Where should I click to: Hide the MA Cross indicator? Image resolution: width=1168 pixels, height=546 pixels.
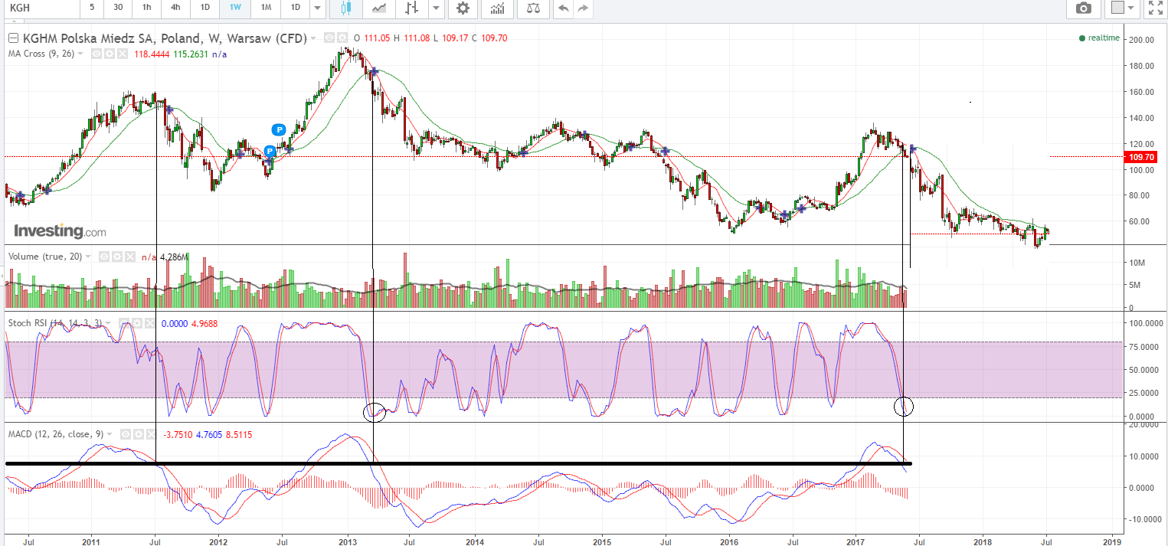(97, 54)
